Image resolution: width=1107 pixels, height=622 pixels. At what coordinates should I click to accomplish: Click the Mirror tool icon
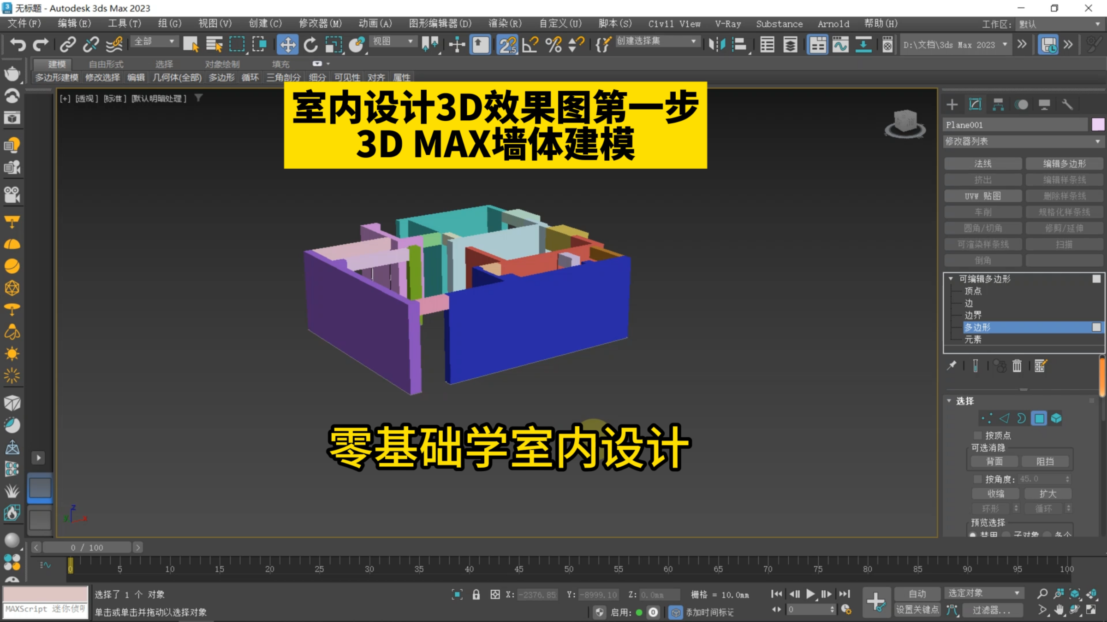tap(717, 45)
